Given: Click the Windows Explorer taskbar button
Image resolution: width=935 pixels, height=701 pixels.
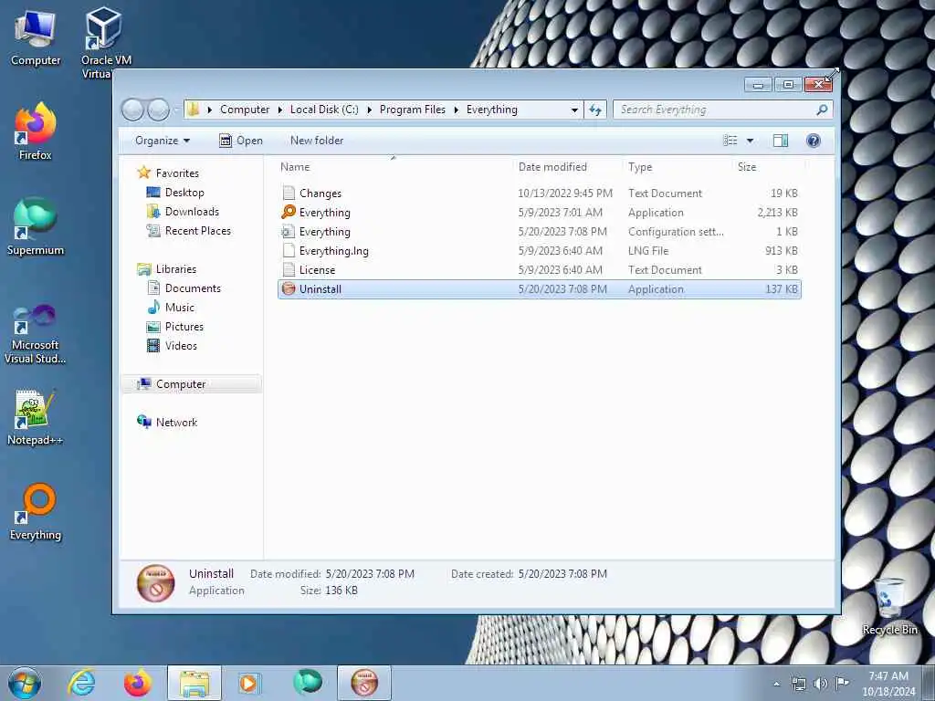Looking at the screenshot, I should [x=194, y=683].
